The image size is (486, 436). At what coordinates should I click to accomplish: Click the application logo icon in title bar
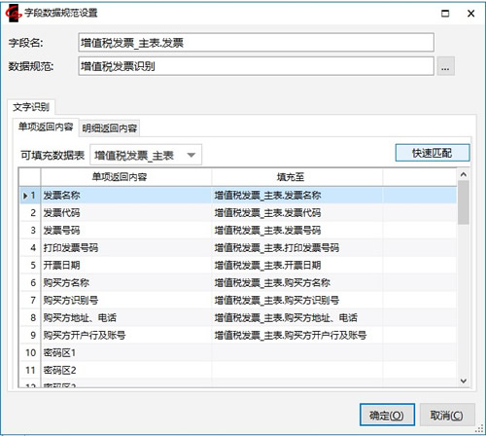coord(13,14)
